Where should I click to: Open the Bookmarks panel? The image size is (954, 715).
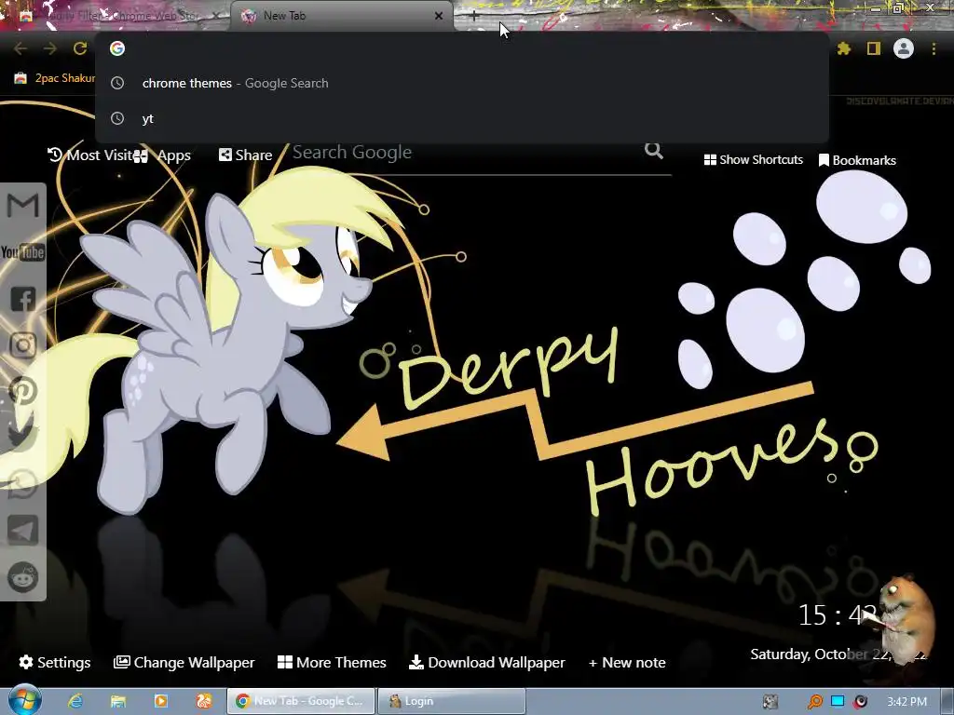click(857, 160)
